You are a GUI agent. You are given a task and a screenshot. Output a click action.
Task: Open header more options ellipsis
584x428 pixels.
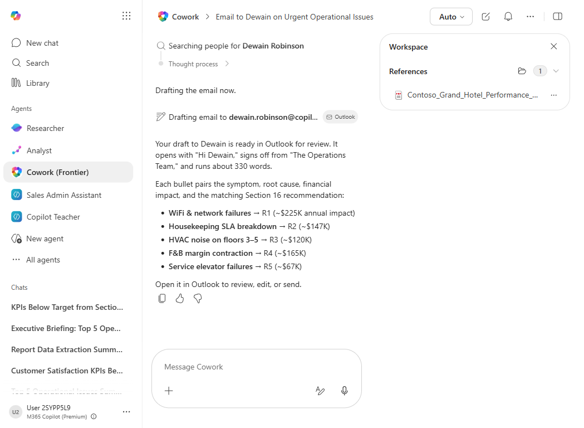531,16
